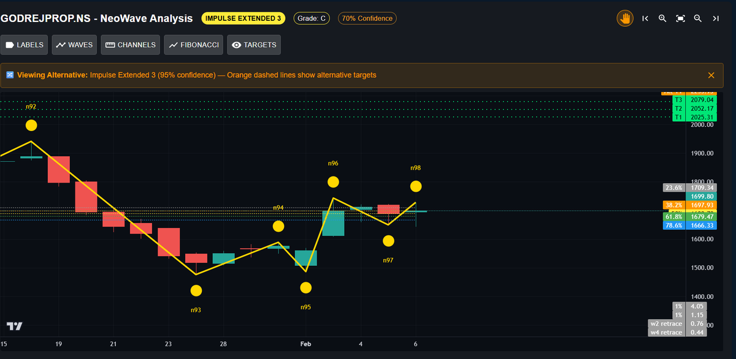Image resolution: width=736 pixels, height=359 pixels.
Task: Click the 1500.00 price axis label
Action: coord(702,268)
